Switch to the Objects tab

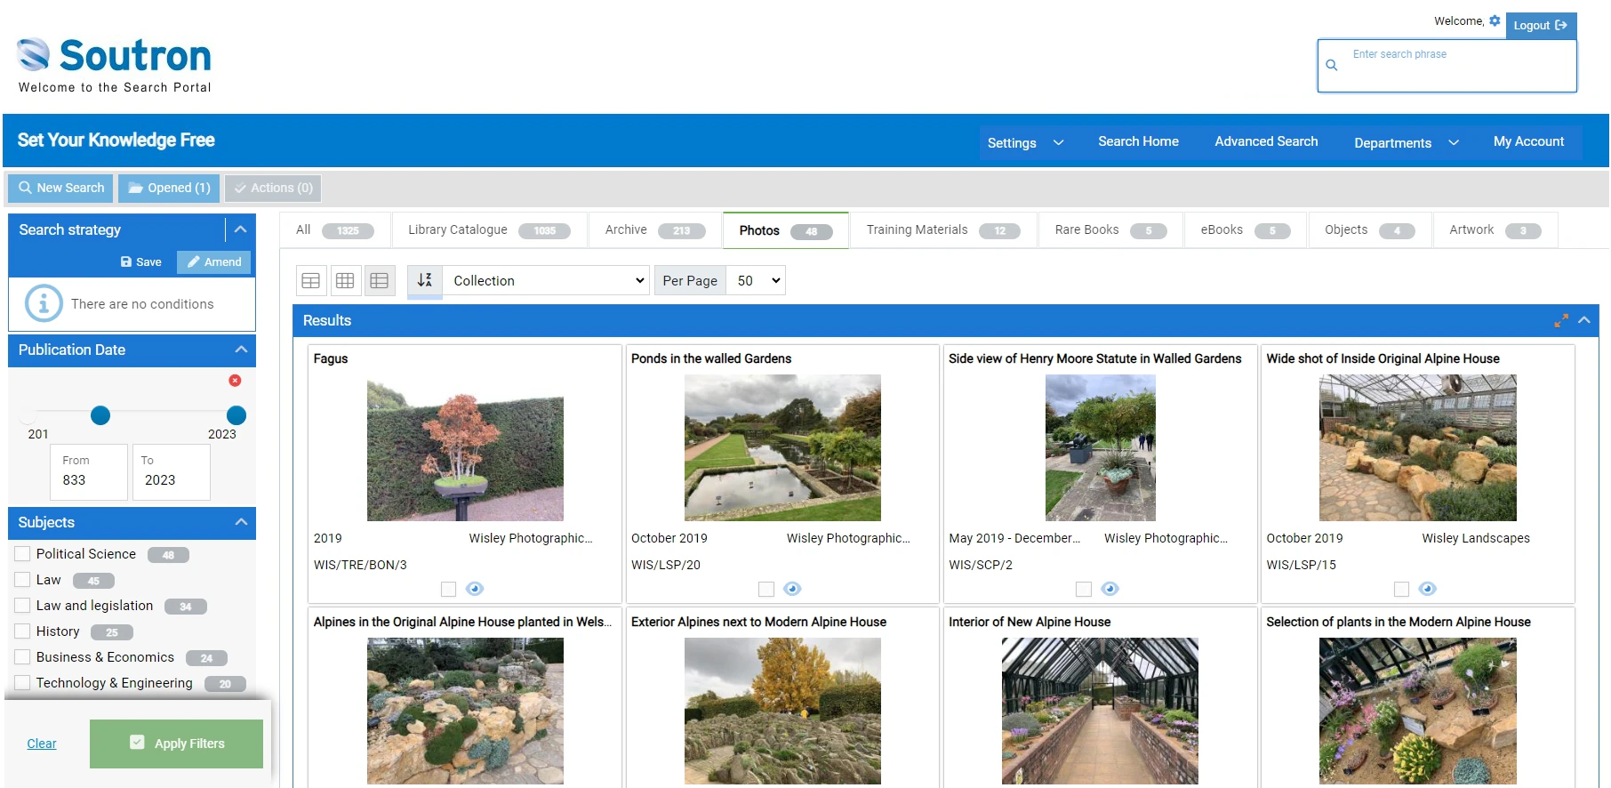click(x=1369, y=230)
